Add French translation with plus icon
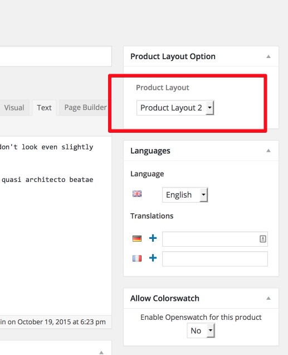Screen dimensions: 288x355 (153, 258)
